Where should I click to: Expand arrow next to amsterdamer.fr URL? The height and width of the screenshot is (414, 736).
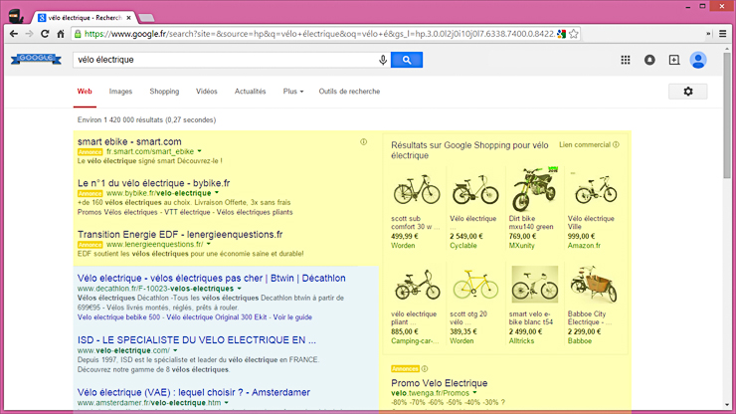(x=226, y=403)
